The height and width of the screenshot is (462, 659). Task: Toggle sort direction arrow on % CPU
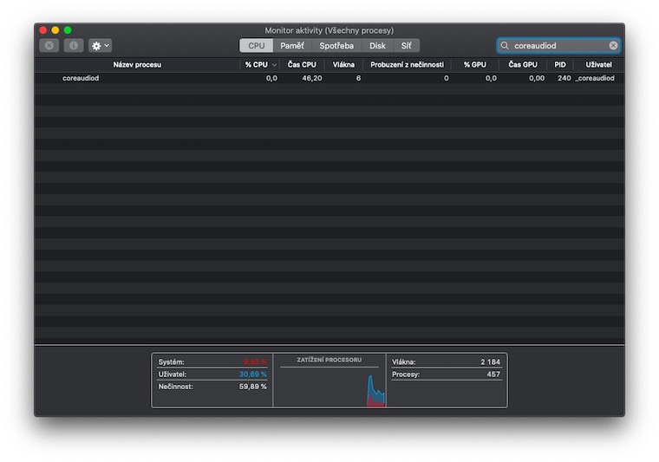[x=275, y=65]
